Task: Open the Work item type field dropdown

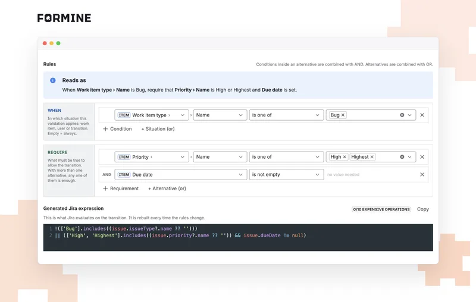Action: click(152, 115)
